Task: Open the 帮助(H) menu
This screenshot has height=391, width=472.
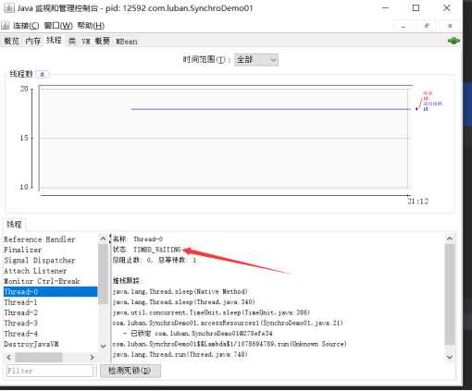Action: point(91,26)
